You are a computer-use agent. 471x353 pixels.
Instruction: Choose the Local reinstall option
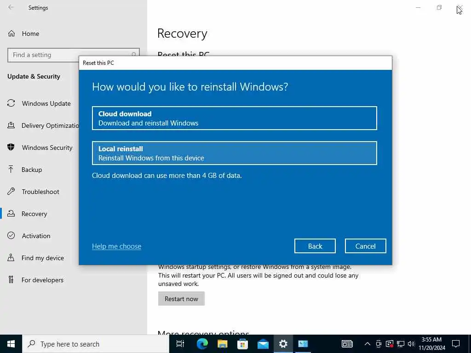coord(234,153)
